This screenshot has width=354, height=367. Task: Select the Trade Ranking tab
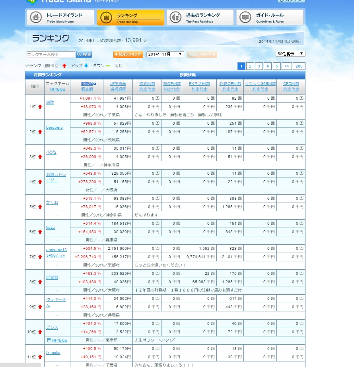[x=130, y=17]
